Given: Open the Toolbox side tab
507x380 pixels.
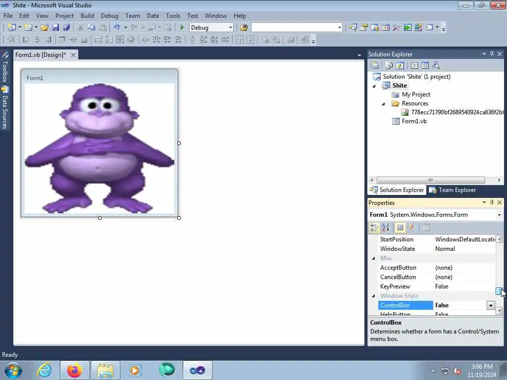Looking at the screenshot, I should click(5, 67).
